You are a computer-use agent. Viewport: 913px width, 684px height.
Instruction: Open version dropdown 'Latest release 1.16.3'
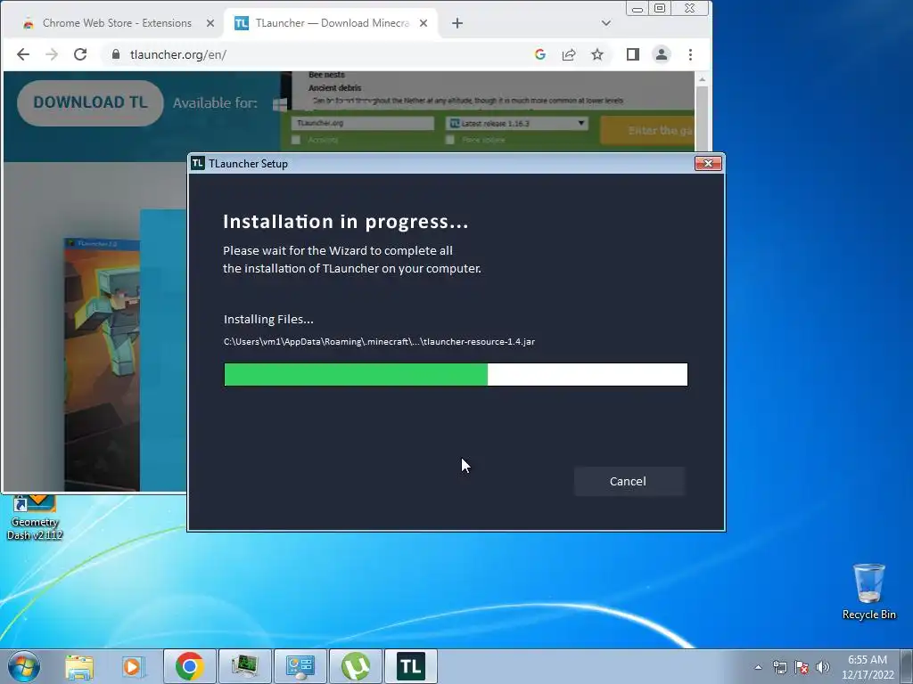click(517, 123)
